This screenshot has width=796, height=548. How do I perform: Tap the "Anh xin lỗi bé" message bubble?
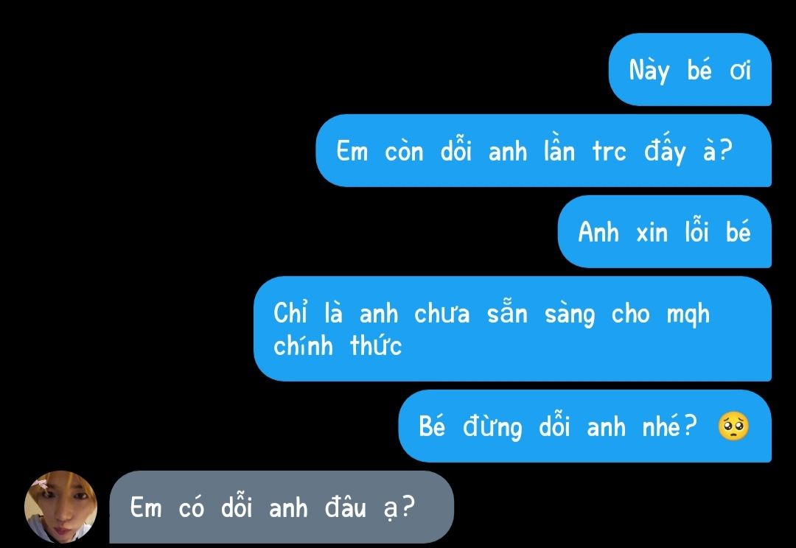point(665,232)
